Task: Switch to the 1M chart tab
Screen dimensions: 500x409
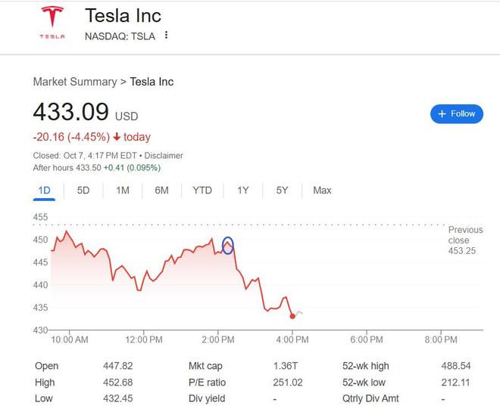Action: tap(122, 191)
